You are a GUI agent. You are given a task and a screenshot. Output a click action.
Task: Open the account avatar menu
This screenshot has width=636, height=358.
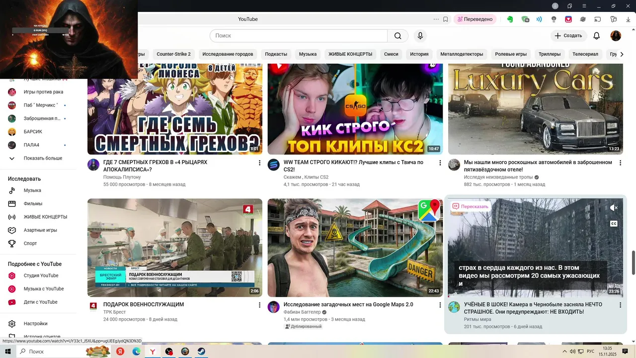click(x=616, y=36)
